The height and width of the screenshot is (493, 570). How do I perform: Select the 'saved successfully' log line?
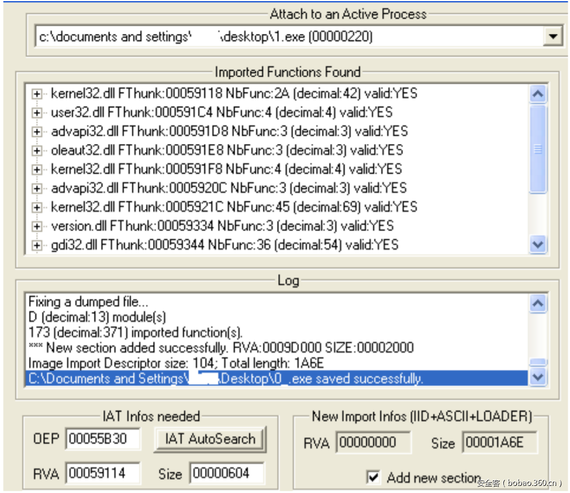tap(225, 379)
